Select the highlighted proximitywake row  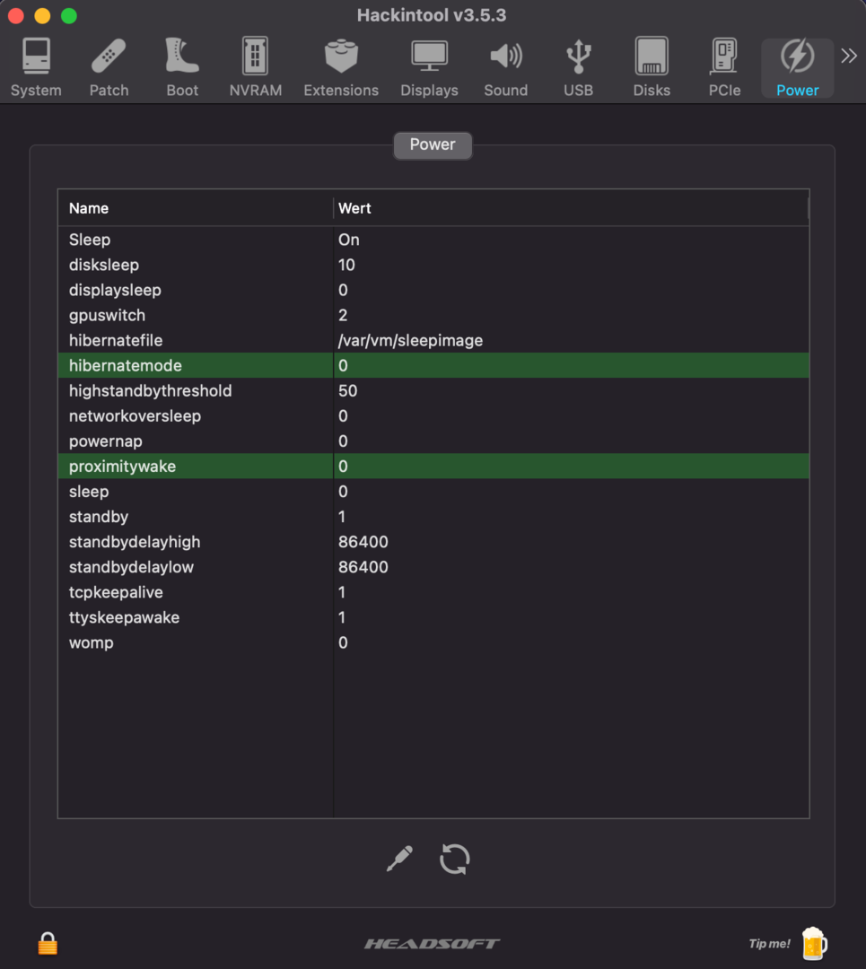[433, 467]
